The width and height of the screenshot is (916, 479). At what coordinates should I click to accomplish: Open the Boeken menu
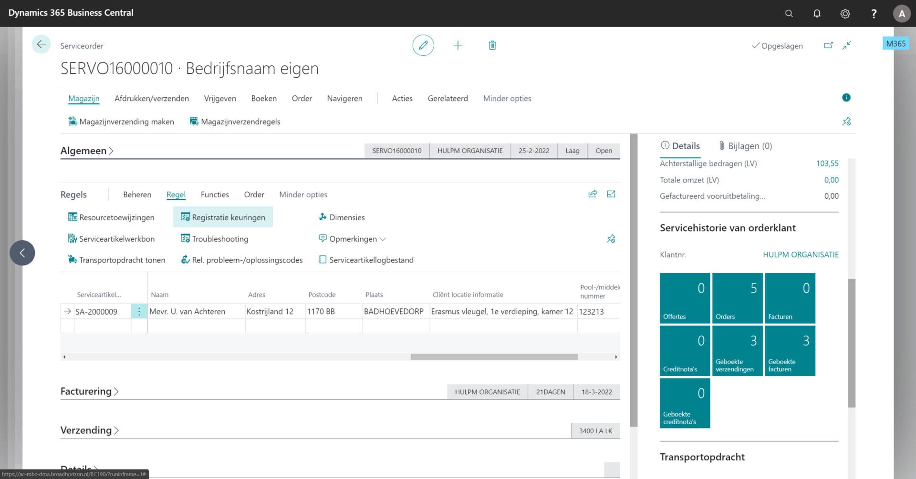[x=264, y=98]
